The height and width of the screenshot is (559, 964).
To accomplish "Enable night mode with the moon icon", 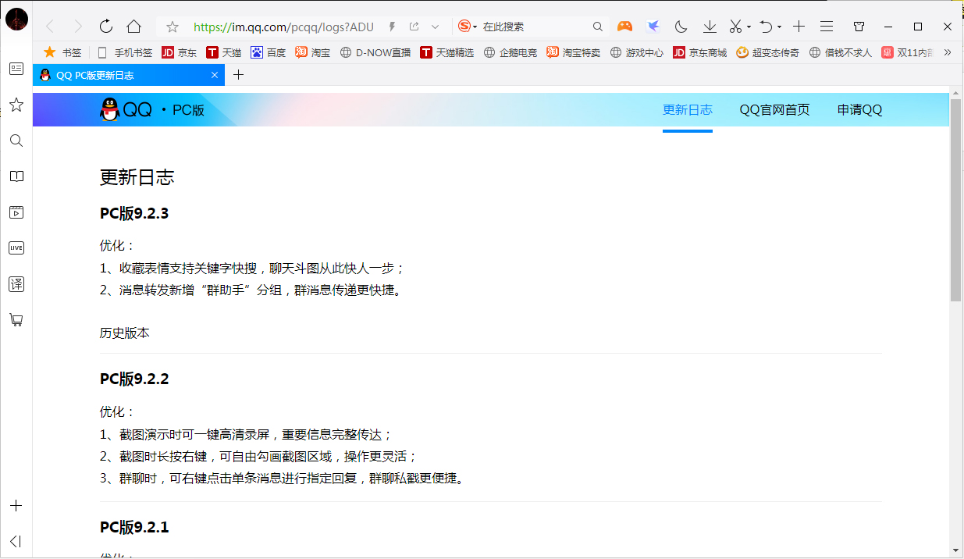I will tap(680, 26).
